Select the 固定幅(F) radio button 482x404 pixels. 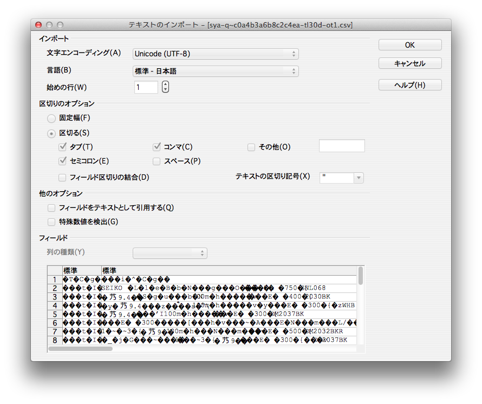[x=51, y=118]
